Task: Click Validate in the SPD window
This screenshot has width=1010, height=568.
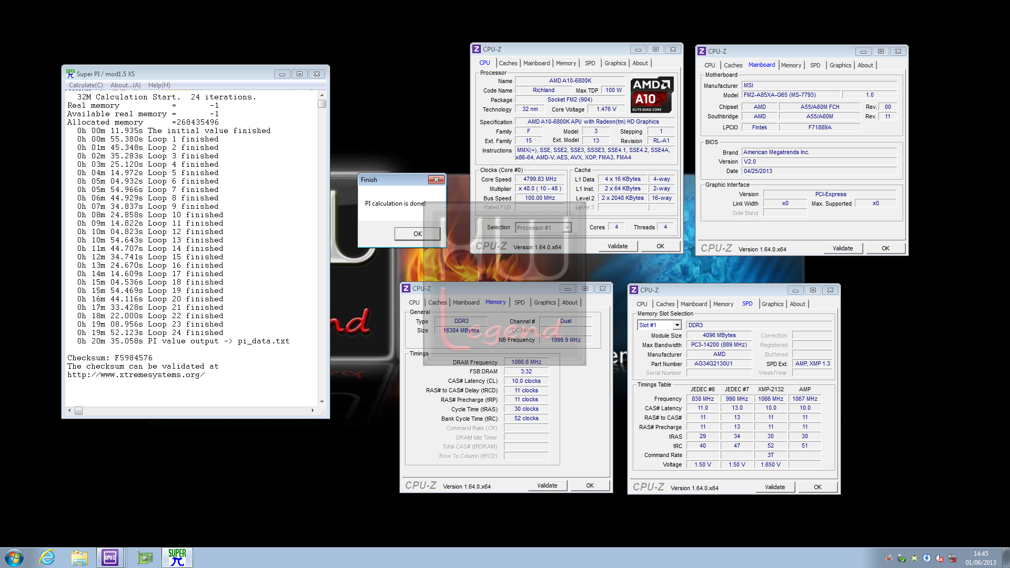Action: 775,487
